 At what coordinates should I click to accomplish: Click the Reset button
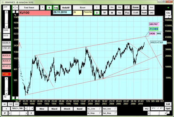click(x=83, y=8)
